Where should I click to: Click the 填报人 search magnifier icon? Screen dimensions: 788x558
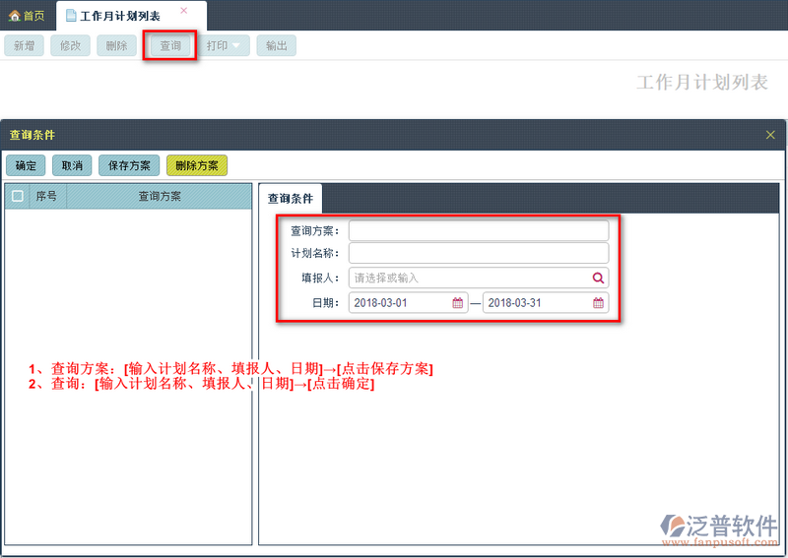[598, 278]
